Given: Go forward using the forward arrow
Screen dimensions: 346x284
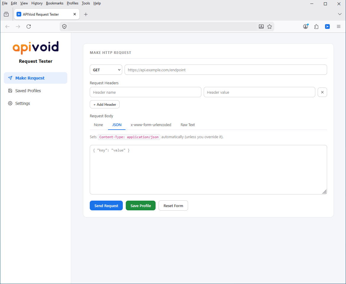Looking at the screenshot, I should pos(18,27).
